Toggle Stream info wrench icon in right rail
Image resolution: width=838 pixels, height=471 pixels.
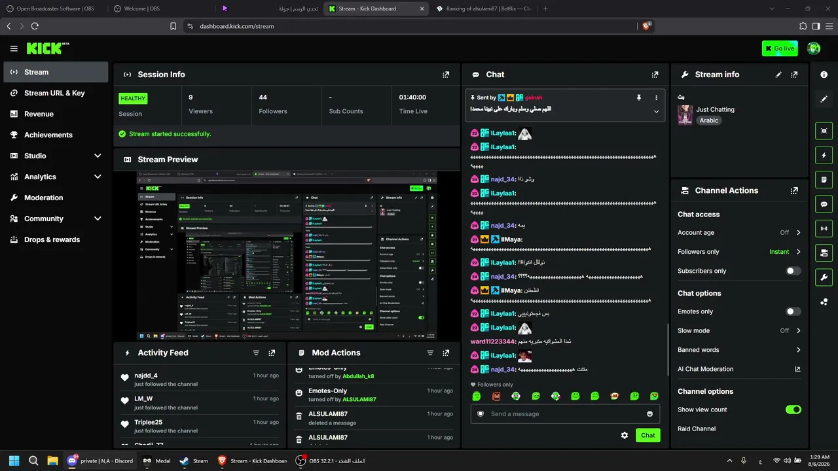(824, 277)
